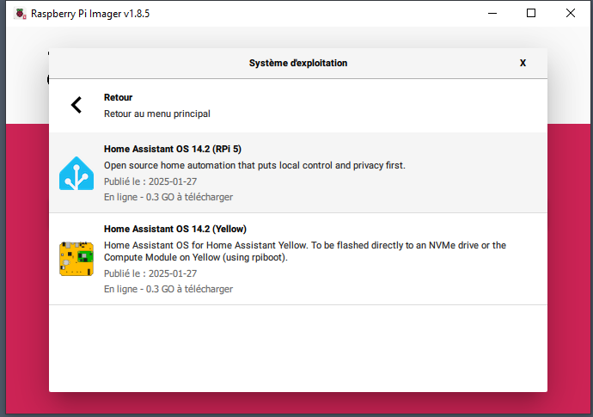Screen dimensions: 593x417
Task: Click Retour au menu principal subtitle
Action: pyautogui.click(x=157, y=113)
